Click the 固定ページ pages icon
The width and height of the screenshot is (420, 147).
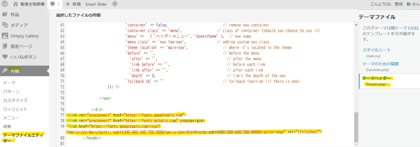(x=5, y=46)
